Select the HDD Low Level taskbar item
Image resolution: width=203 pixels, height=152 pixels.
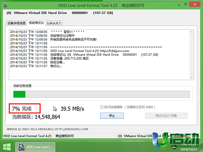(x=35, y=147)
